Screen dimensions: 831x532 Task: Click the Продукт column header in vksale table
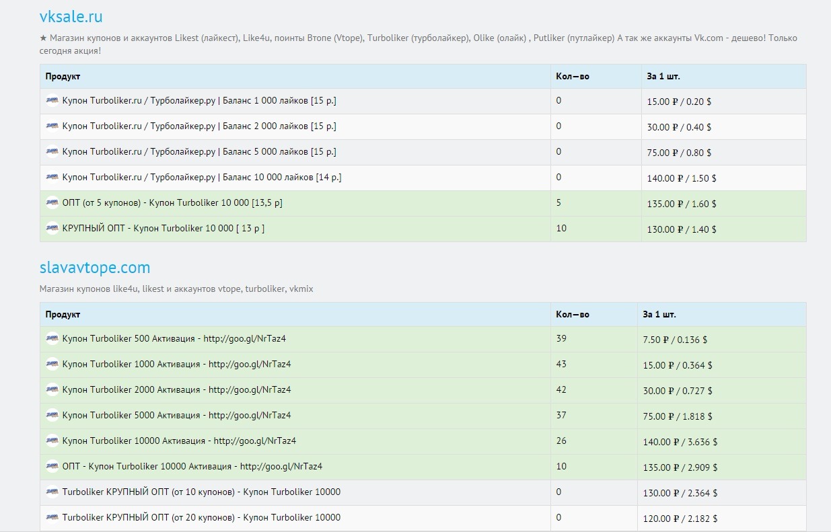pyautogui.click(x=63, y=77)
